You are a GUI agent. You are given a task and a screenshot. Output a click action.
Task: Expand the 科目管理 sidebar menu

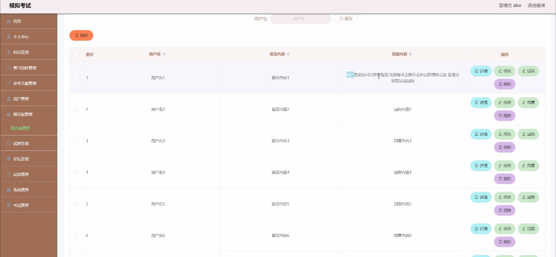(28, 52)
